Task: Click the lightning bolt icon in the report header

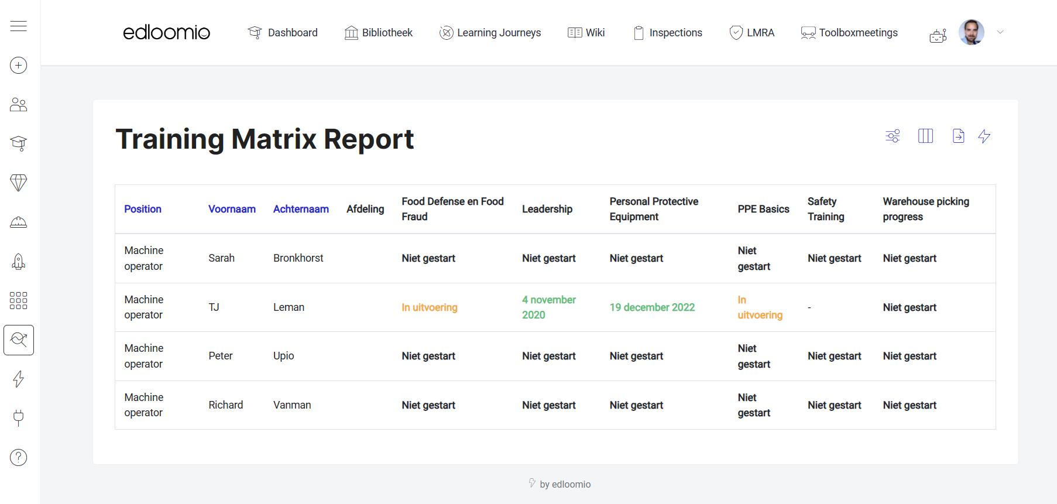Action: (x=984, y=136)
